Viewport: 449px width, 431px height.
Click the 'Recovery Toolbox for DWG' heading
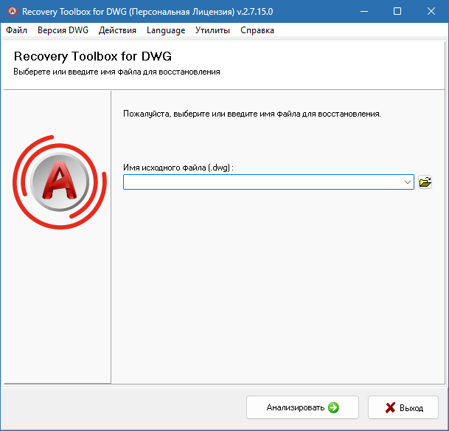point(92,56)
